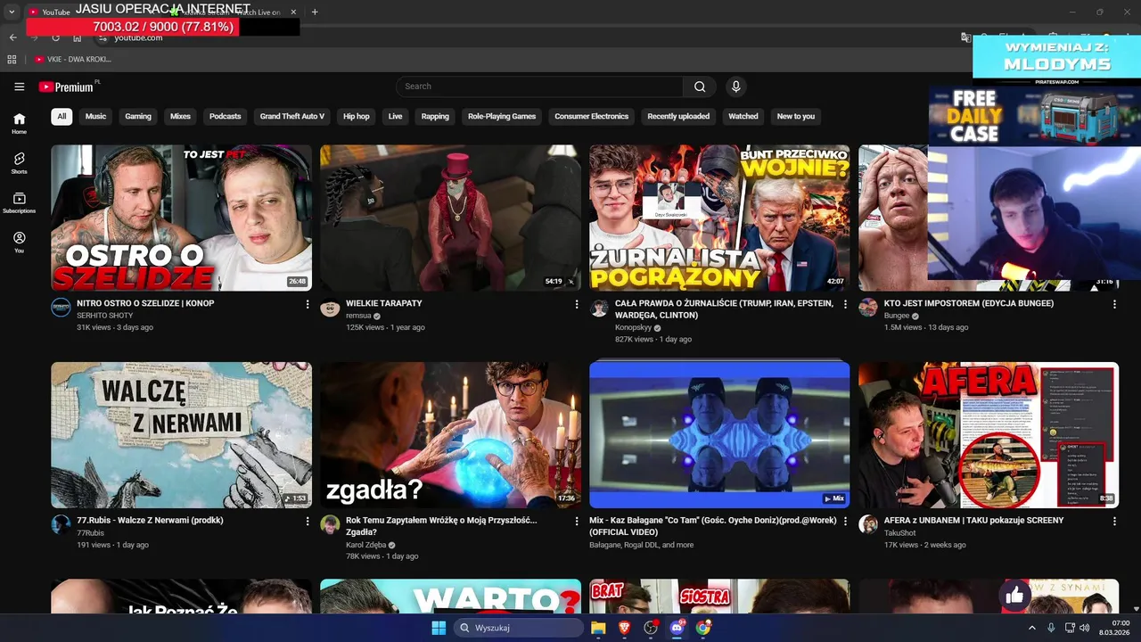Select the Gaming filter chip
The image size is (1141, 642).
point(138,116)
